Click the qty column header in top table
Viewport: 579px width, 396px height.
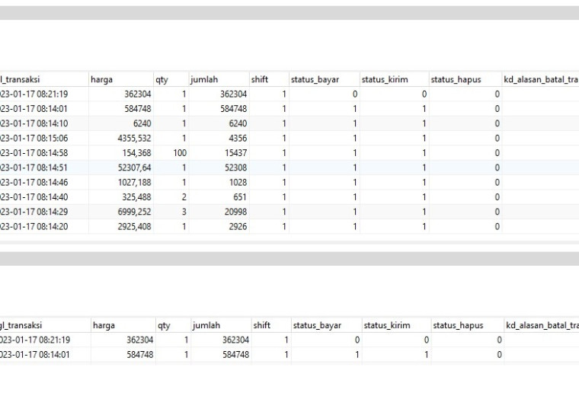pos(171,79)
